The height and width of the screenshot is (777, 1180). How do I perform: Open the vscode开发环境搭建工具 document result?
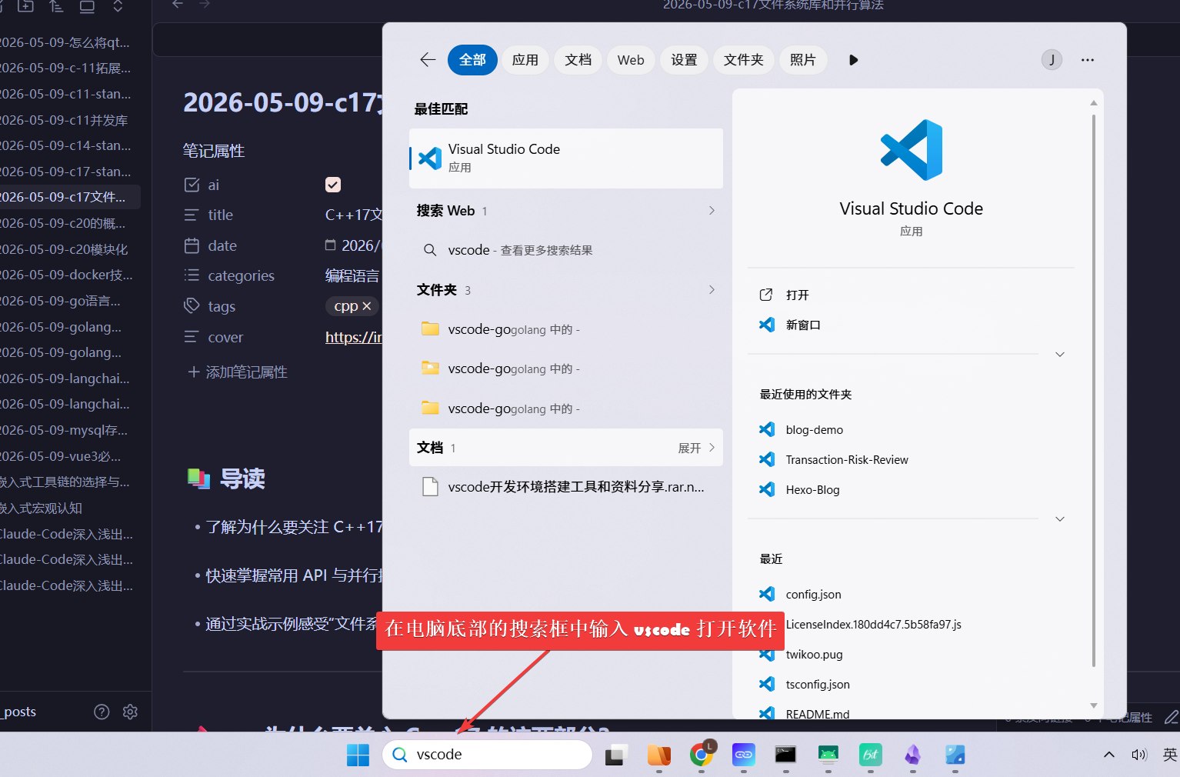(x=566, y=486)
